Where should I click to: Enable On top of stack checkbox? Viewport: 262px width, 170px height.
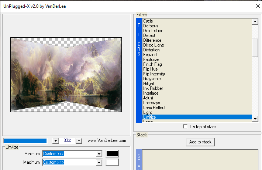[185, 126]
